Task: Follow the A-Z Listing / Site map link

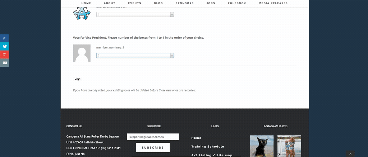Action: [212, 155]
